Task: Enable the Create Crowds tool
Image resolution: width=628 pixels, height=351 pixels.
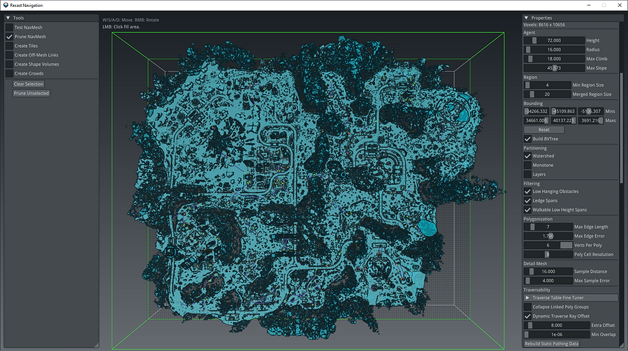Action: click(9, 73)
